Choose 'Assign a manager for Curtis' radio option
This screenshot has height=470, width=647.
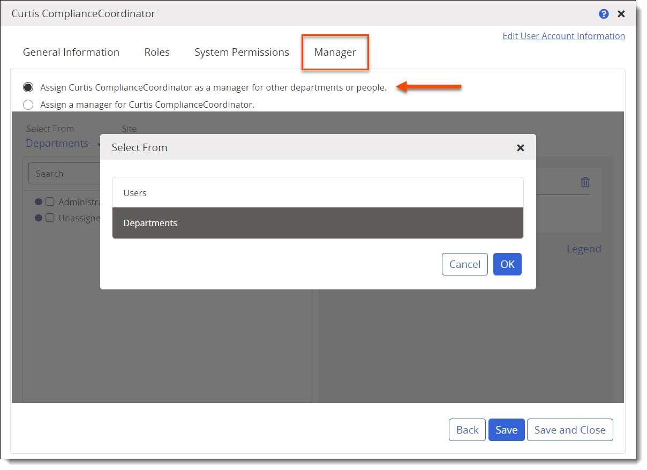pos(28,105)
